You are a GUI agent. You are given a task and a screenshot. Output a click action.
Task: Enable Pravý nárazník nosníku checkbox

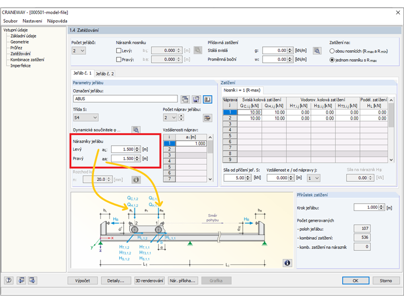119,60
